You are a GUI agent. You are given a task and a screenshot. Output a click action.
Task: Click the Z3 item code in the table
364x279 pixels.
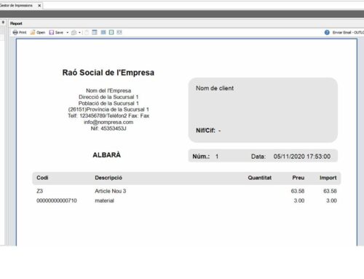click(39, 191)
